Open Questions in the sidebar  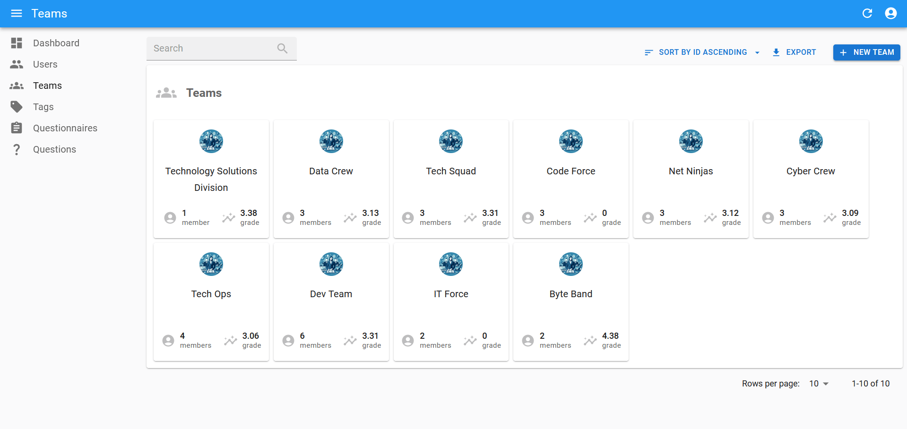click(54, 149)
